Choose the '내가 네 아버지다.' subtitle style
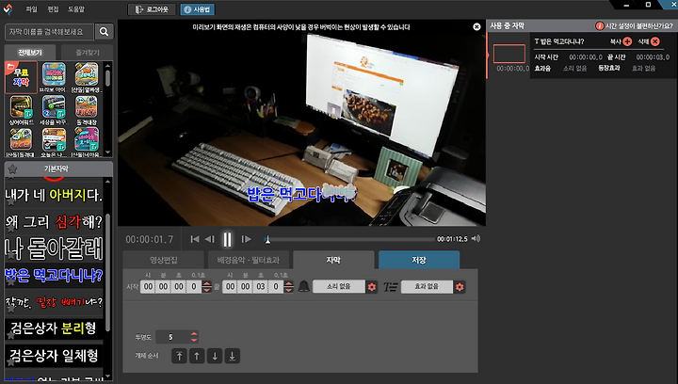The height and width of the screenshot is (384, 678). pos(54,195)
